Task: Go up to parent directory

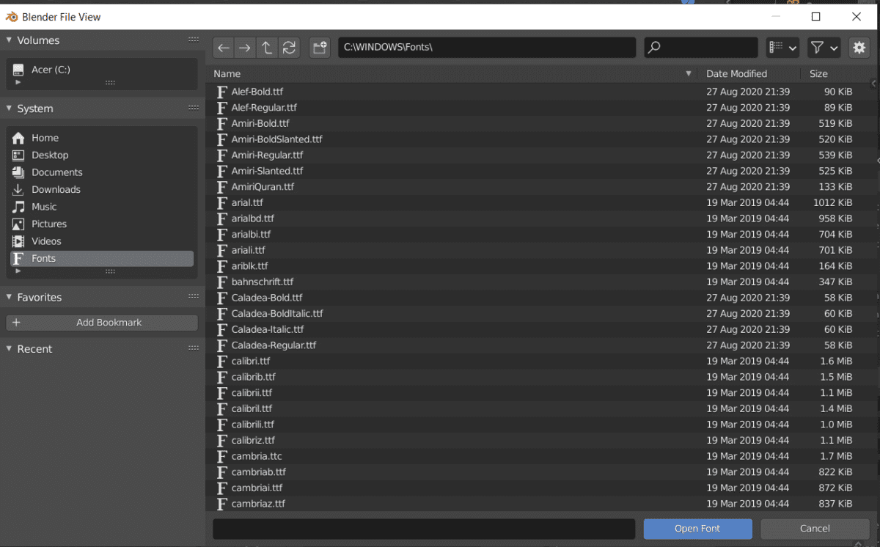Action: (x=267, y=48)
